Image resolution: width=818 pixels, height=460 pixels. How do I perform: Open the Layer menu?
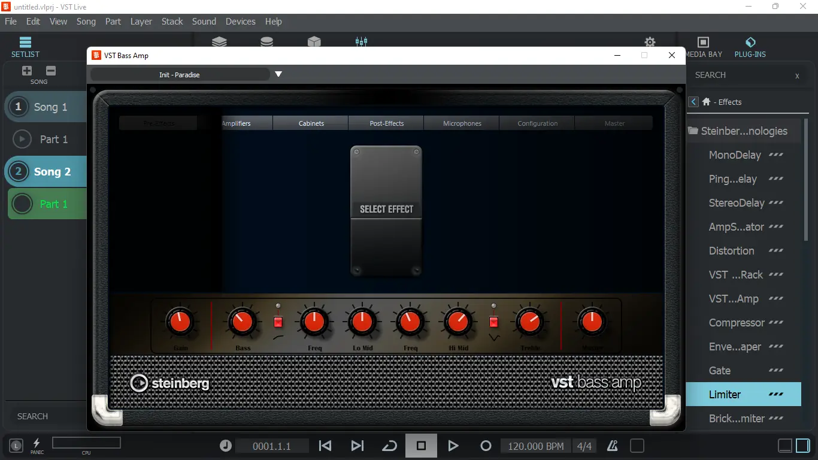point(141,22)
